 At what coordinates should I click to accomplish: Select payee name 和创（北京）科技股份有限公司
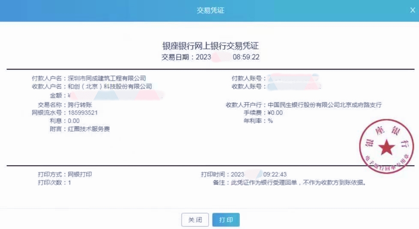[x=110, y=87]
